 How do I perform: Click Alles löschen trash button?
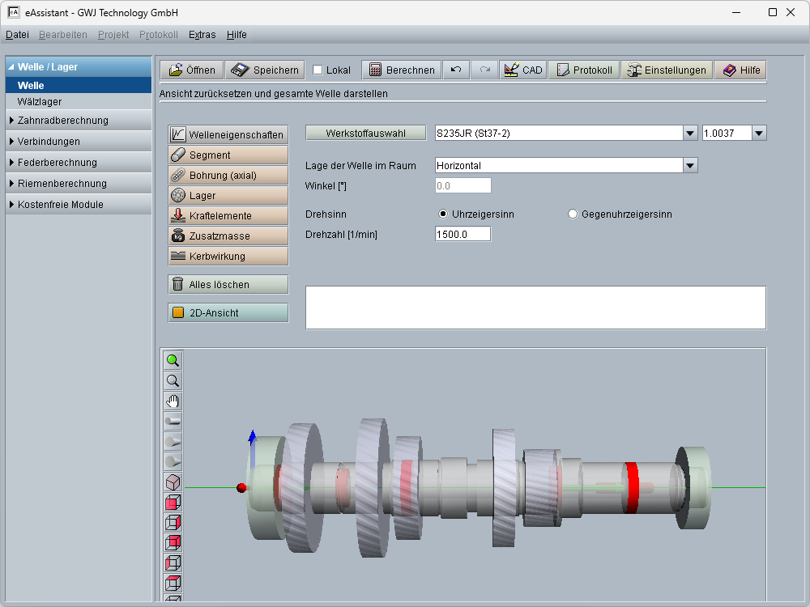[x=228, y=285]
